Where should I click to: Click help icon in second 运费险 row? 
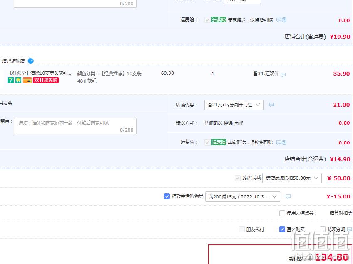coord(284,142)
